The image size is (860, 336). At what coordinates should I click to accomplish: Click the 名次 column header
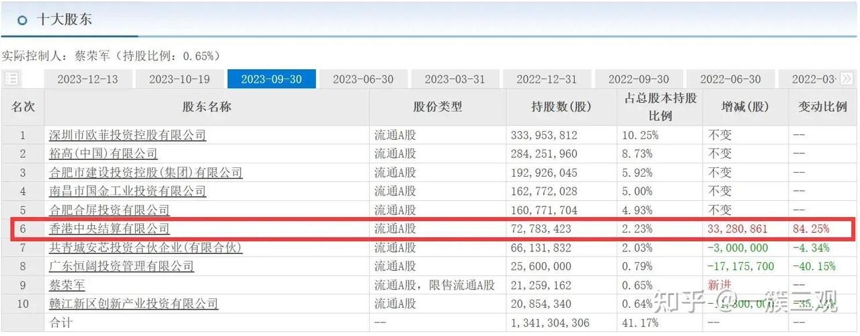click(22, 107)
